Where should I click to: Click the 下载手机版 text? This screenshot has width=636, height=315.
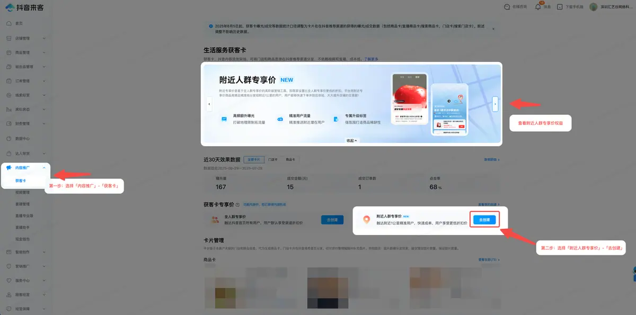pyautogui.click(x=574, y=7)
